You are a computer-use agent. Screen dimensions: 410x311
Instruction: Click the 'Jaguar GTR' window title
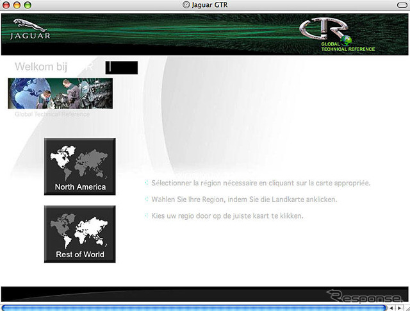tap(209, 5)
